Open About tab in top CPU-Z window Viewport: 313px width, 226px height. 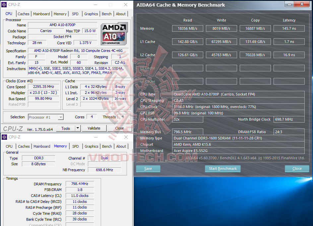coord(121,14)
